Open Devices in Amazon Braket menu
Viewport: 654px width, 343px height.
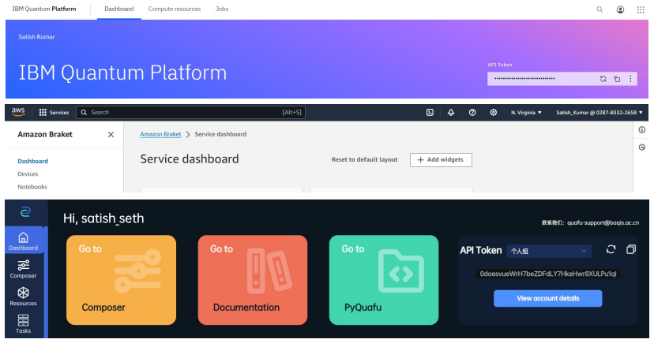pyautogui.click(x=28, y=174)
